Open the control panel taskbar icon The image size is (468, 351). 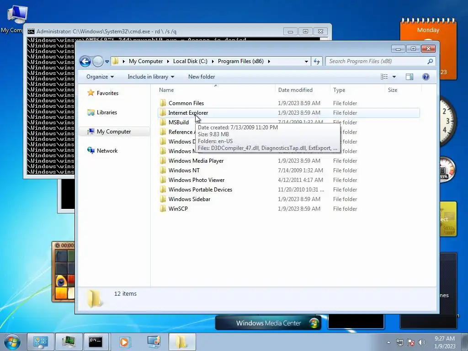point(41,342)
